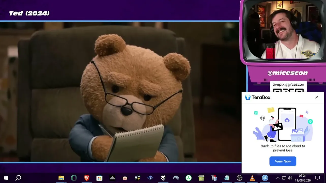326x183 pixels.
Task: Open the green three-spoke circle app
Action: click(x=189, y=178)
